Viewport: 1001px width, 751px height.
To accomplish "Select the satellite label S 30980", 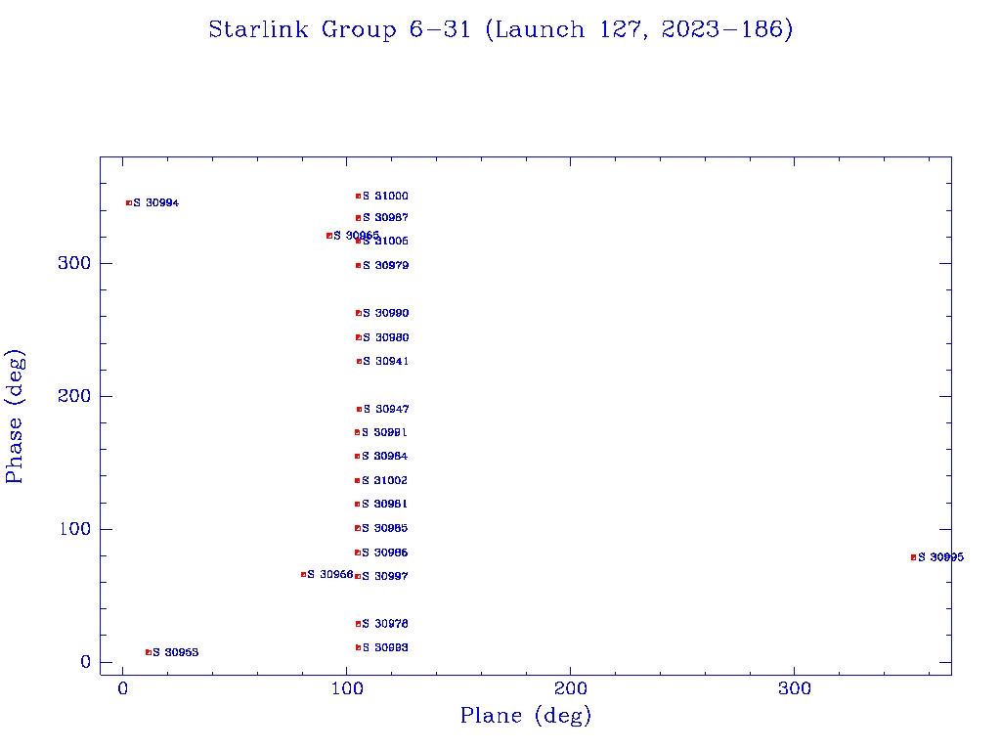I will 385,337.
